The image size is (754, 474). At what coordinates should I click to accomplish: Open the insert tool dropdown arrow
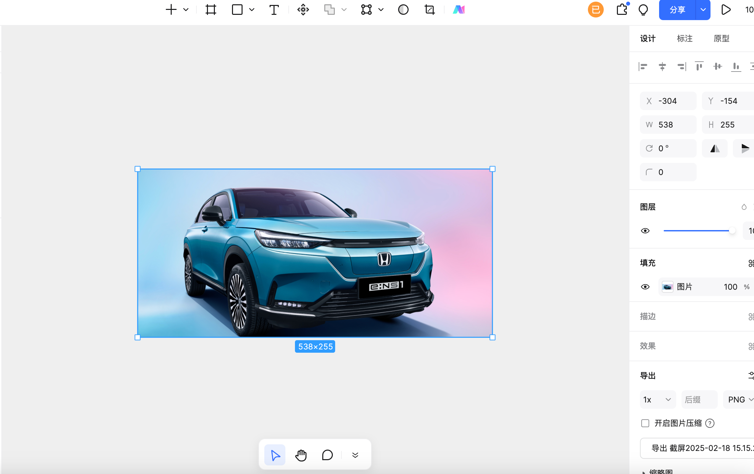(x=186, y=10)
